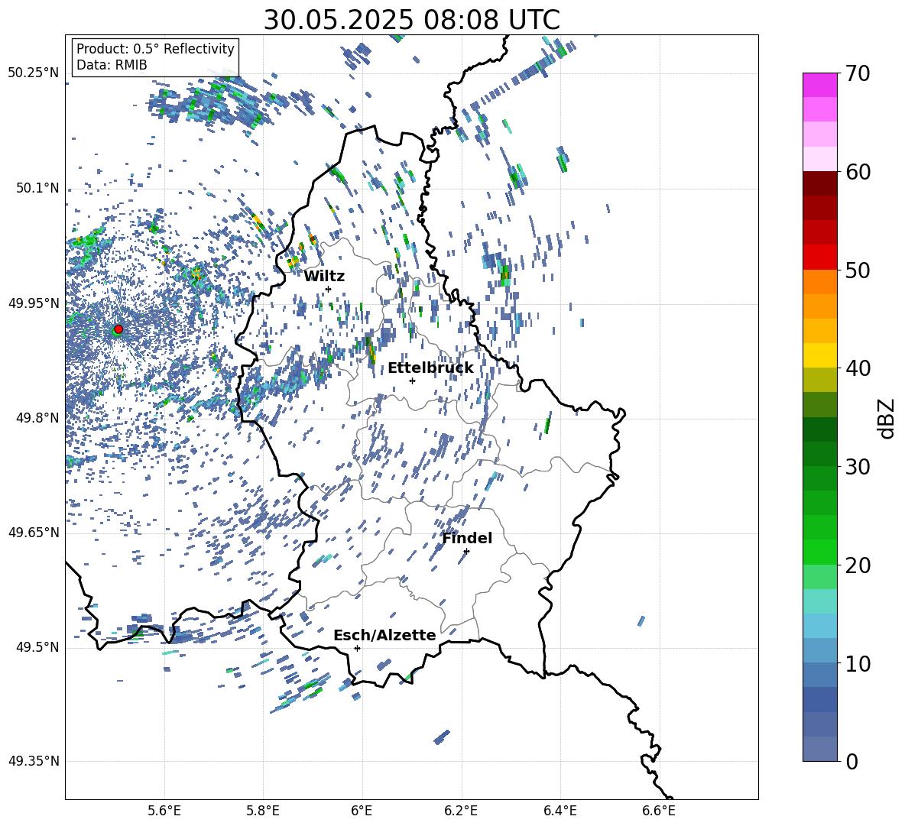Click the plus marker below Esch/Alzette
This screenshot has height=826, width=905.
(x=357, y=648)
